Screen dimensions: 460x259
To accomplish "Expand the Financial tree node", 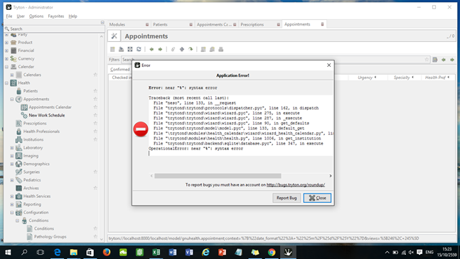I will (x=6, y=51).
